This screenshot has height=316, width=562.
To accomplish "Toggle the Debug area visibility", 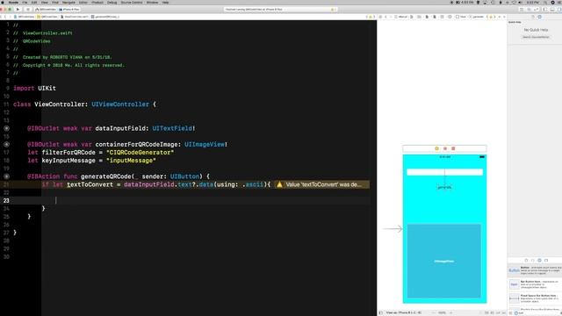I will coord(552,10).
